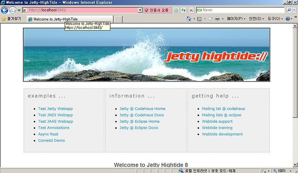The image size is (298, 173).
Task: Open the Test Annotations link
Action: coord(53,128)
